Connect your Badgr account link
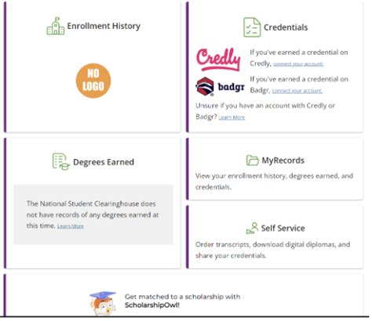The height and width of the screenshot is (321, 372). (297, 91)
